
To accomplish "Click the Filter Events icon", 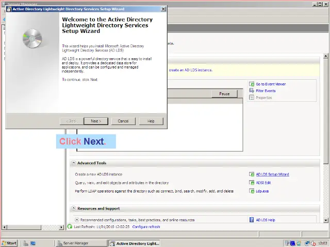I will click(x=252, y=91).
